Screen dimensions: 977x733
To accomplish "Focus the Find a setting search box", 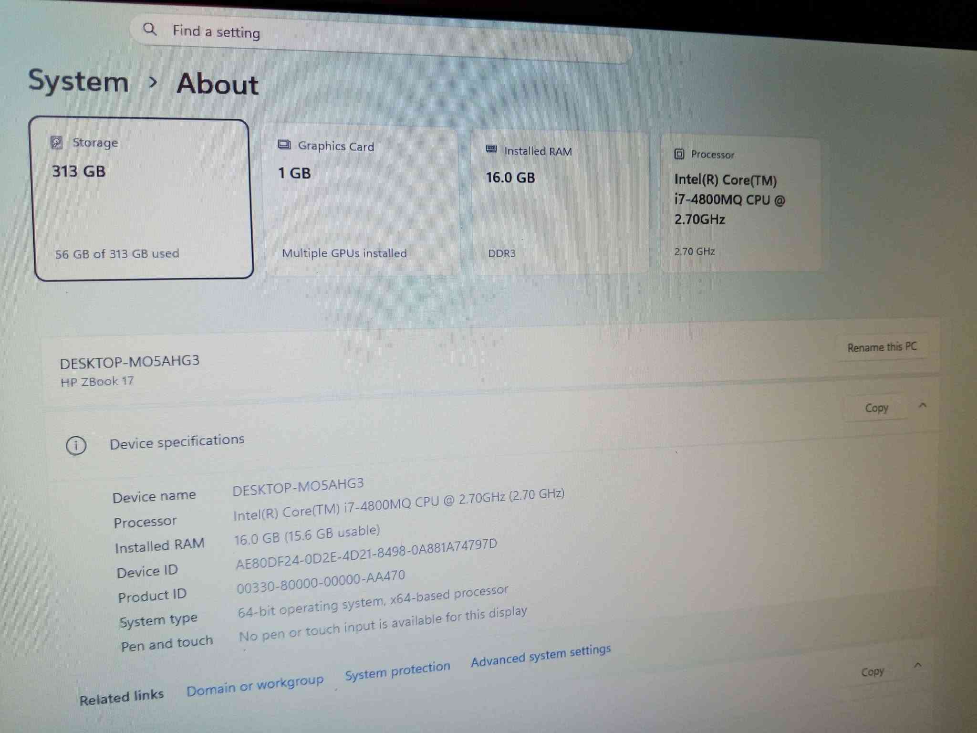I will [x=381, y=39].
